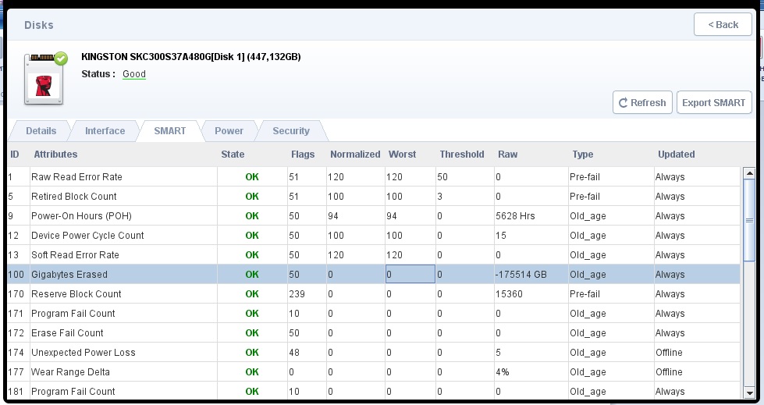Click the scrollbar up arrow

(x=749, y=173)
